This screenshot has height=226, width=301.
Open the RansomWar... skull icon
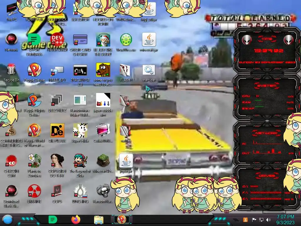pos(103,194)
